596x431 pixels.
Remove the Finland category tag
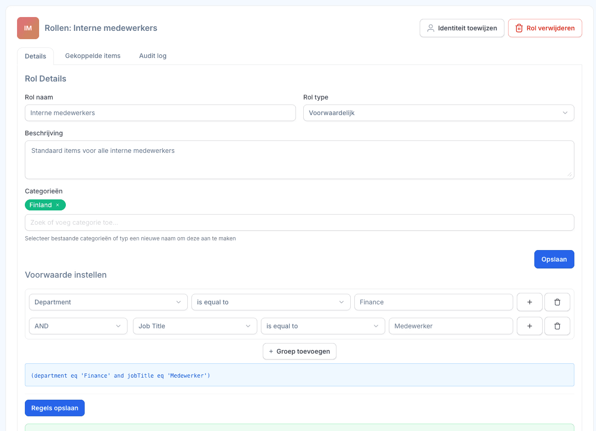[58, 205]
